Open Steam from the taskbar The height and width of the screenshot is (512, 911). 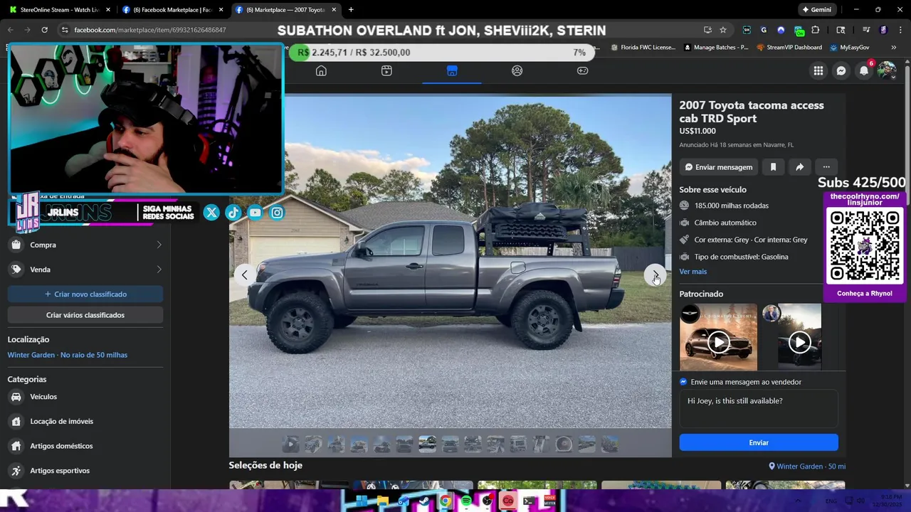tap(425, 501)
